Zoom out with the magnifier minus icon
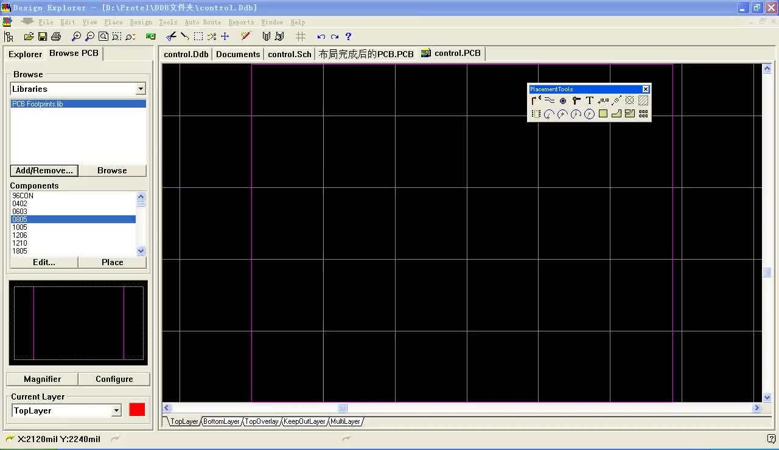779x450 pixels. click(x=89, y=36)
